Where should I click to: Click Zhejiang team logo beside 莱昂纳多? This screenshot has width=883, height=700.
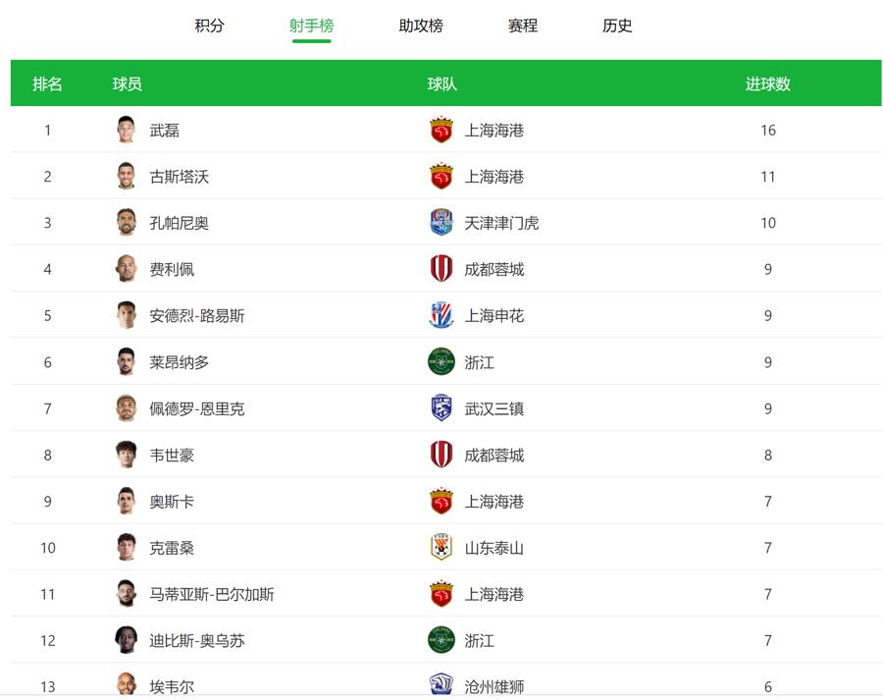point(441,362)
